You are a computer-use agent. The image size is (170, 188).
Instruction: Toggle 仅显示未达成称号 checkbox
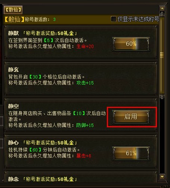coord(114,19)
